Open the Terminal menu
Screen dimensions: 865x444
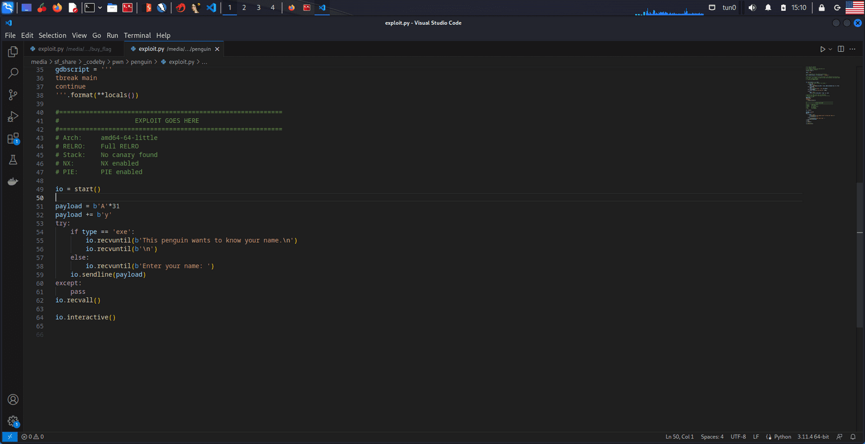coord(137,36)
